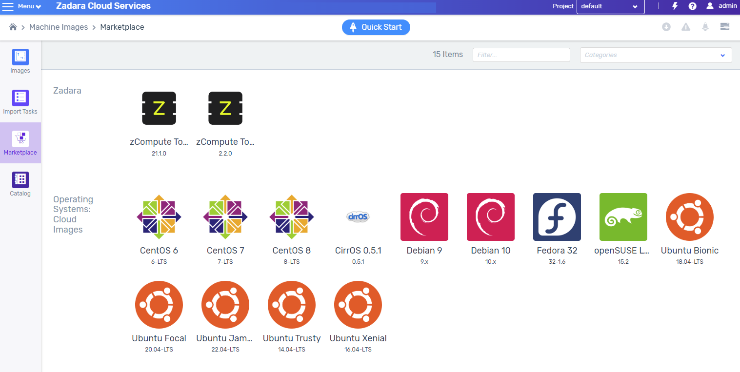The height and width of the screenshot is (372, 740).
Task: Open the admin user menu
Action: point(721,6)
